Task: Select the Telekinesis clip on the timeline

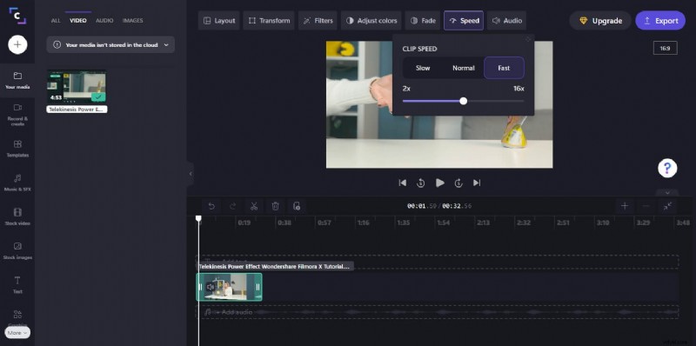Action: tap(229, 287)
